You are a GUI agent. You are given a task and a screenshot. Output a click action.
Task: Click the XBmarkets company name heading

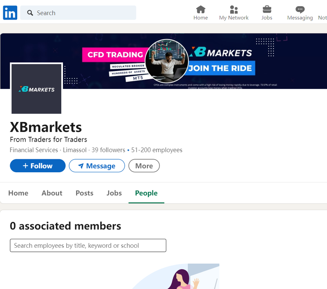tap(46, 127)
